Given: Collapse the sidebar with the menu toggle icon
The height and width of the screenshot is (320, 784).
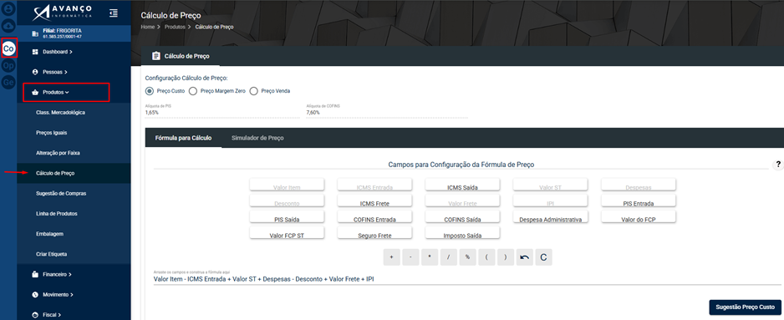Looking at the screenshot, I should click(114, 13).
